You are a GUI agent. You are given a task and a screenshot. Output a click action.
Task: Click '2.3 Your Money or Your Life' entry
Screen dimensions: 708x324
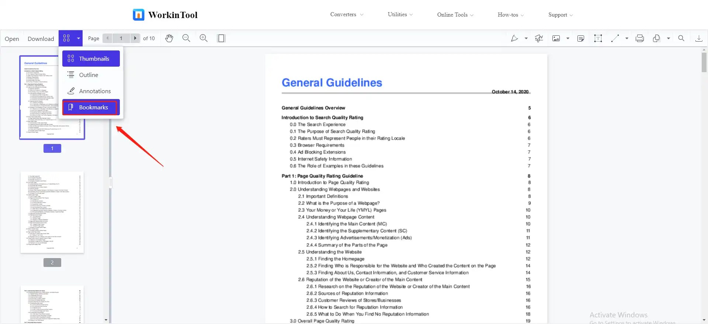342,210
